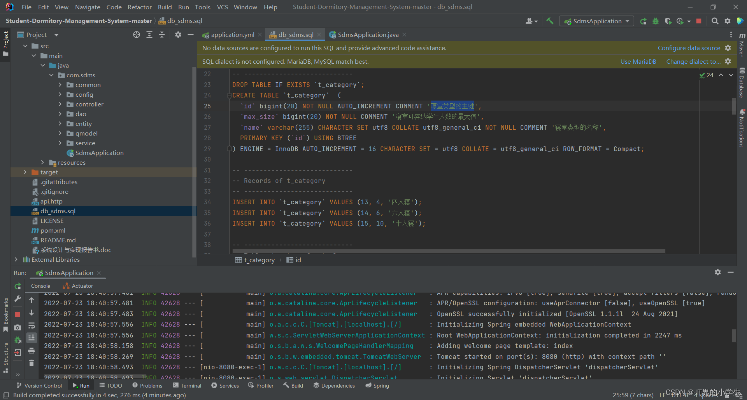Open SQL dialect banner settings gear

click(x=728, y=61)
